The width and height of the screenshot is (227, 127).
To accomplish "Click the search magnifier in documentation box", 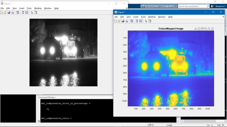I will pos(208,6).
